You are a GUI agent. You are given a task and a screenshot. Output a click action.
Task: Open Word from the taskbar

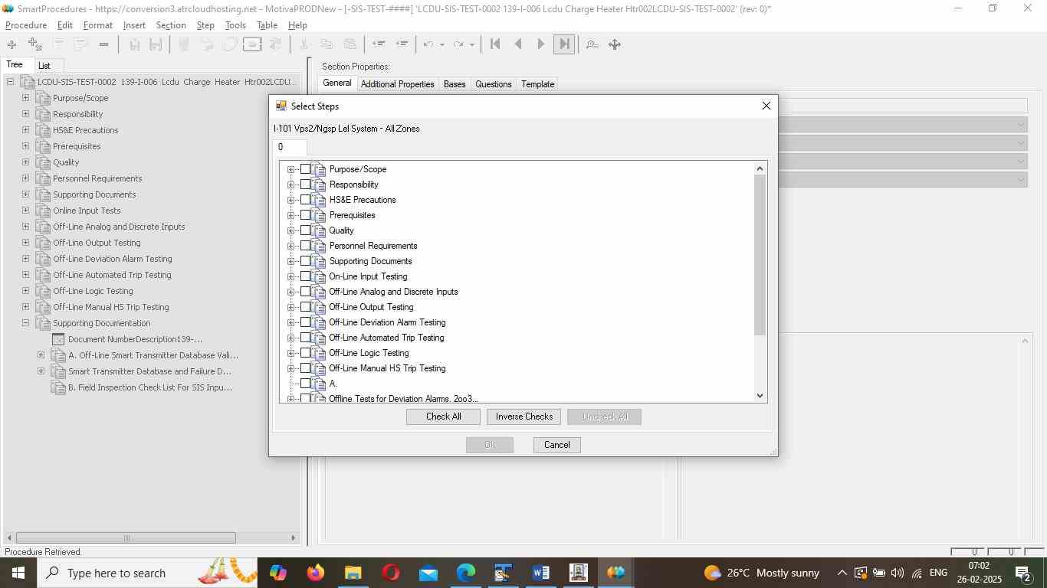point(540,573)
